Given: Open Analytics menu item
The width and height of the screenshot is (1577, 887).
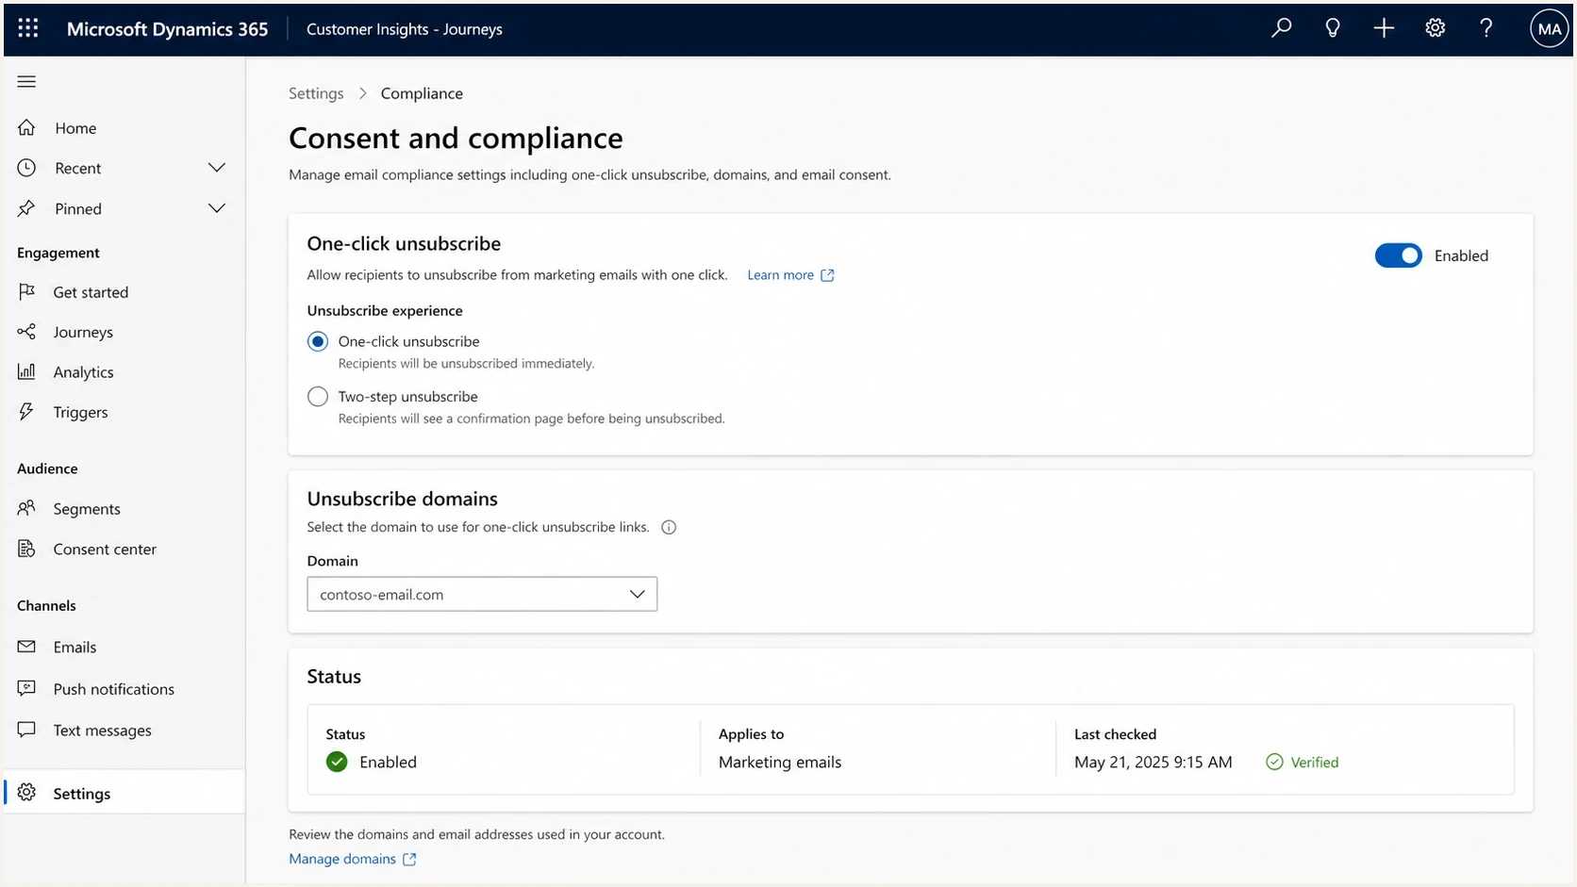Looking at the screenshot, I should [x=83, y=372].
